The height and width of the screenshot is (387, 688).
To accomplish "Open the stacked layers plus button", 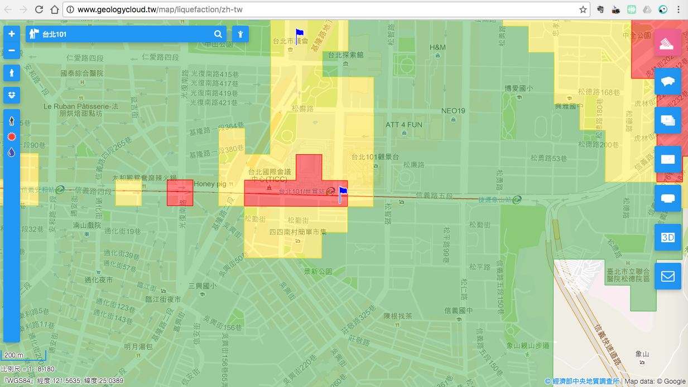I will click(x=668, y=120).
